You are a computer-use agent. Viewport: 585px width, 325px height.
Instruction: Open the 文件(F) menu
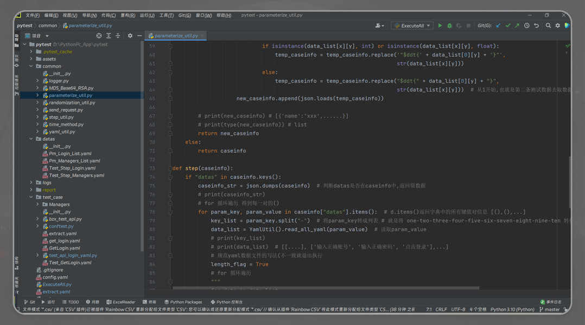pos(33,15)
